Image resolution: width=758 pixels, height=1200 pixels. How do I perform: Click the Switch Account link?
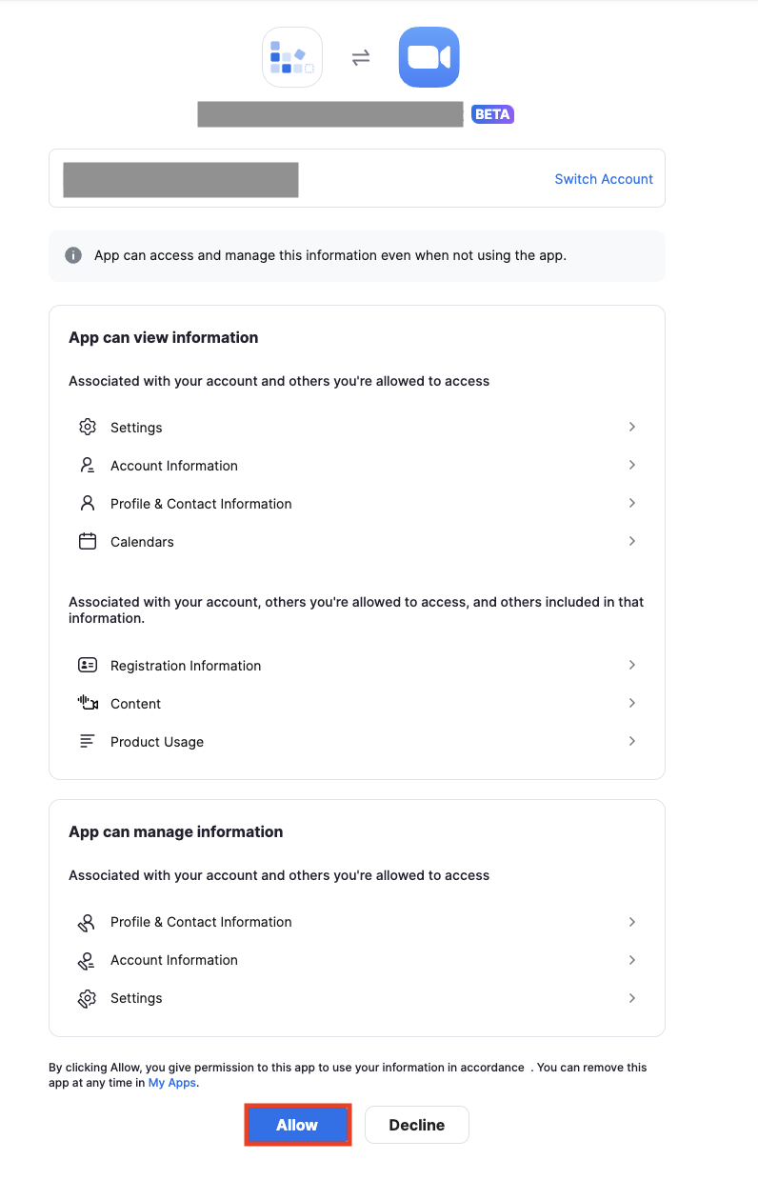(x=604, y=179)
